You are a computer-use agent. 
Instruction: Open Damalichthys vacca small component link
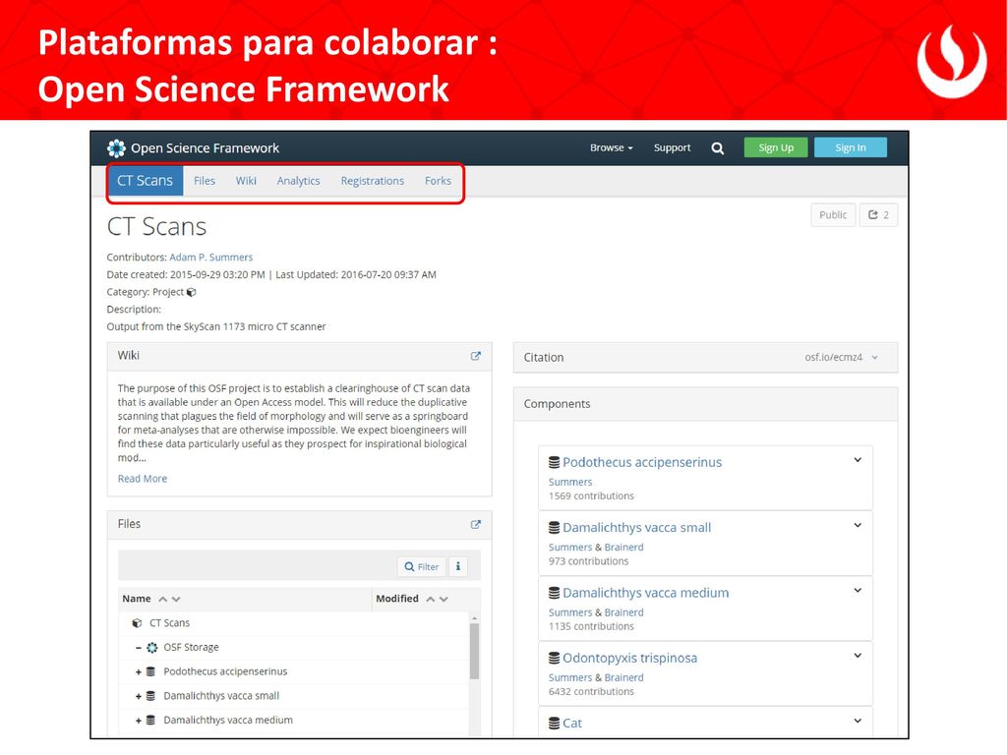click(637, 528)
